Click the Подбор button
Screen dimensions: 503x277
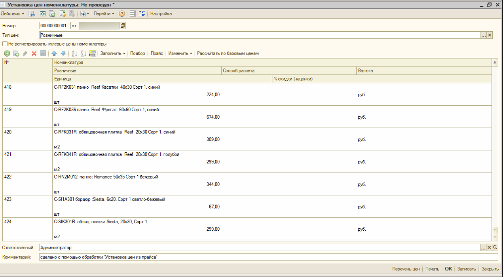pos(138,53)
